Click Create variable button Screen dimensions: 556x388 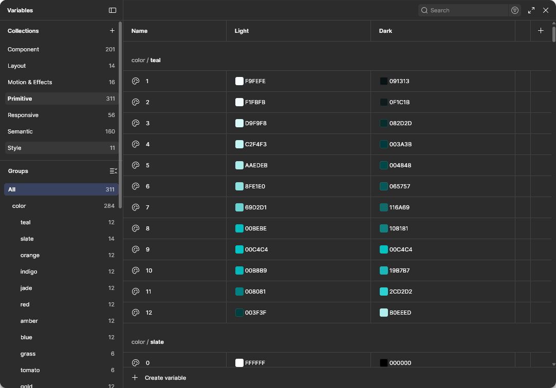pos(159,378)
